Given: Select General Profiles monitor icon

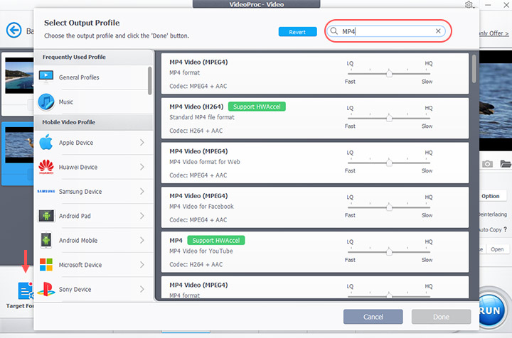Looking at the screenshot, I should click(x=46, y=77).
